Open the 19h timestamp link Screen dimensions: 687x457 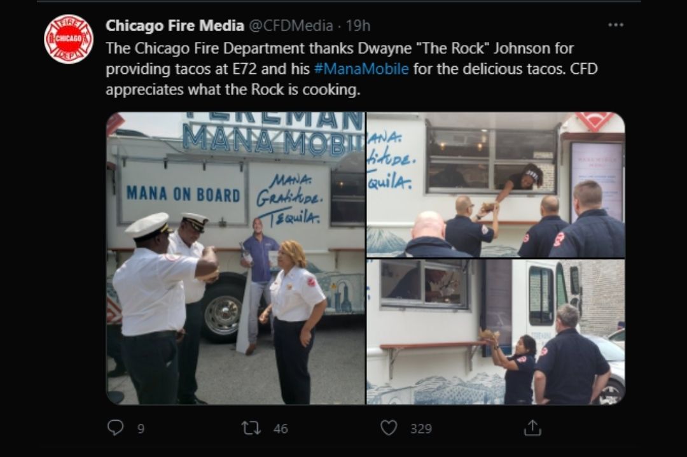click(358, 25)
